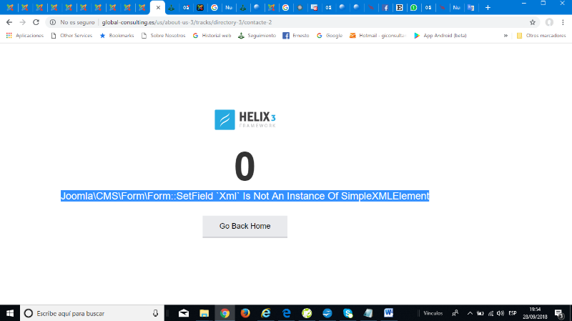Viewport: 572px width, 321px height.
Task: Open the blue bird app in the taskbar
Action: [x=327, y=313]
